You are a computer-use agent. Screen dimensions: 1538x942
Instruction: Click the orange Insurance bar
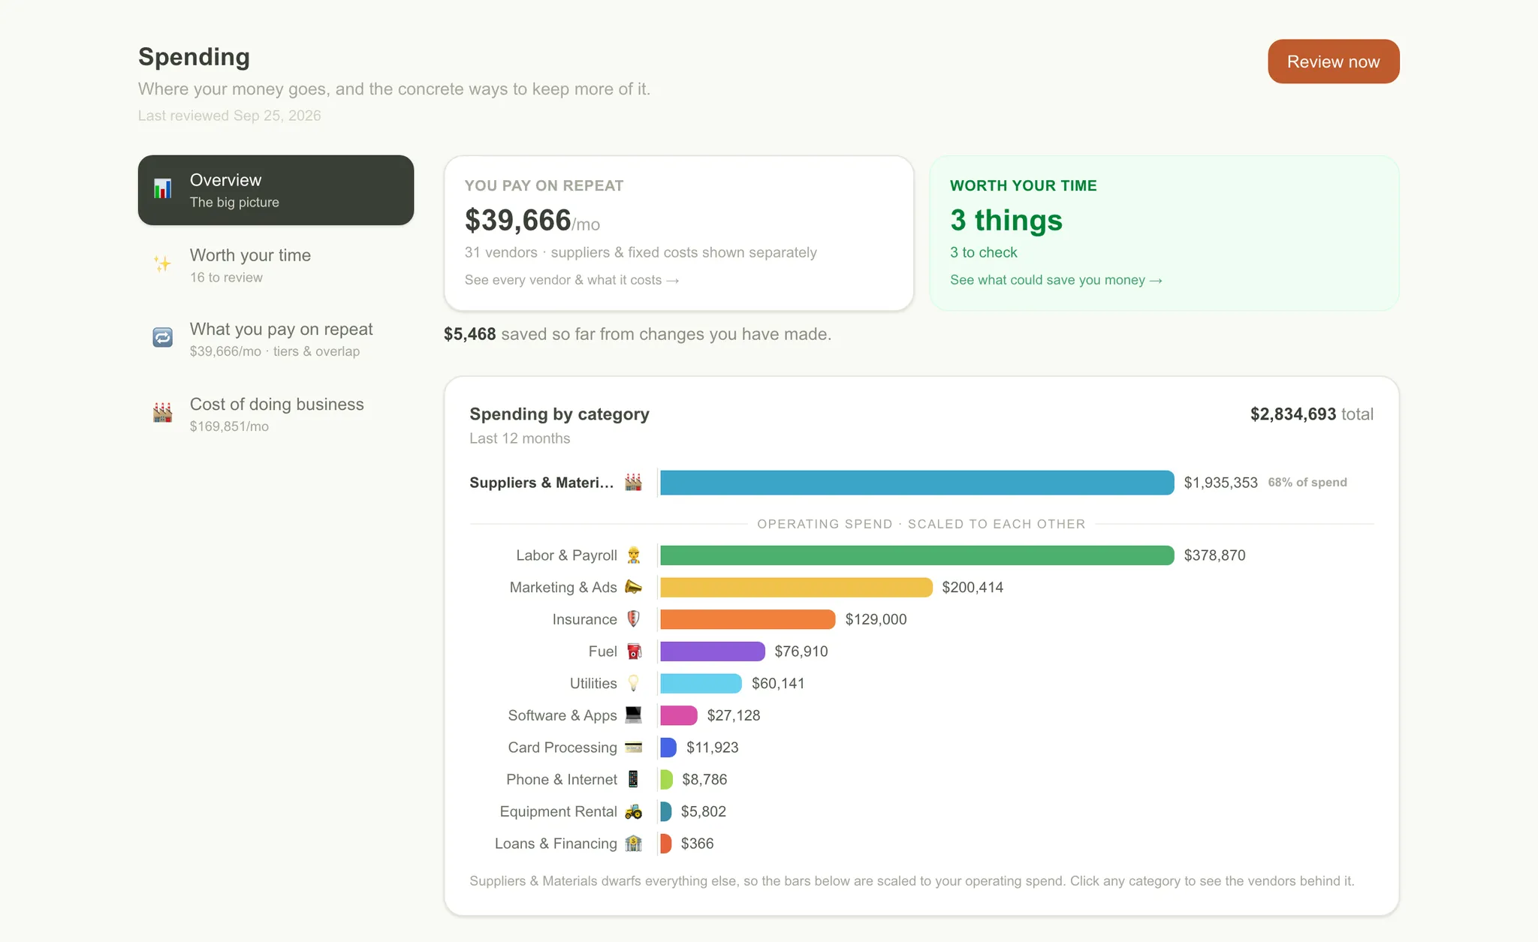coord(747,619)
